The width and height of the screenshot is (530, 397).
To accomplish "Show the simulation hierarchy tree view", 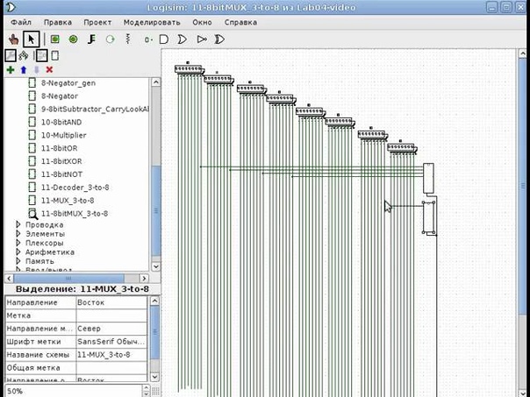I will [x=24, y=55].
